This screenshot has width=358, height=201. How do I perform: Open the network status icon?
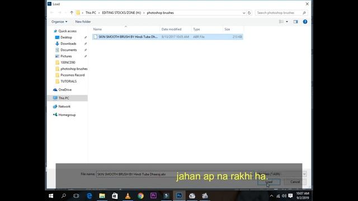pos(278,196)
